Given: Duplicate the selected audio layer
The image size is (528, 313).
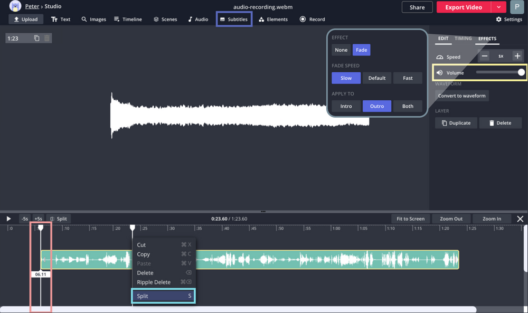Looking at the screenshot, I should click(456, 122).
